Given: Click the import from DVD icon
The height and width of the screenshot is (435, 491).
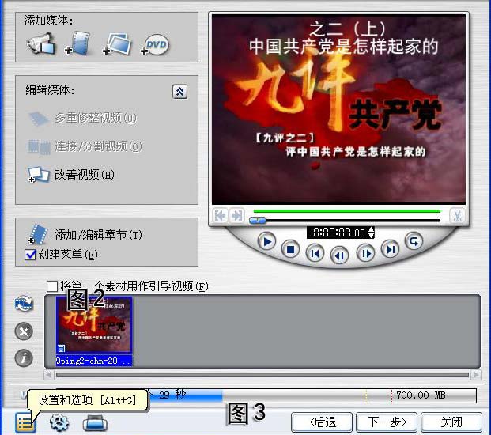Looking at the screenshot, I should click(x=156, y=45).
